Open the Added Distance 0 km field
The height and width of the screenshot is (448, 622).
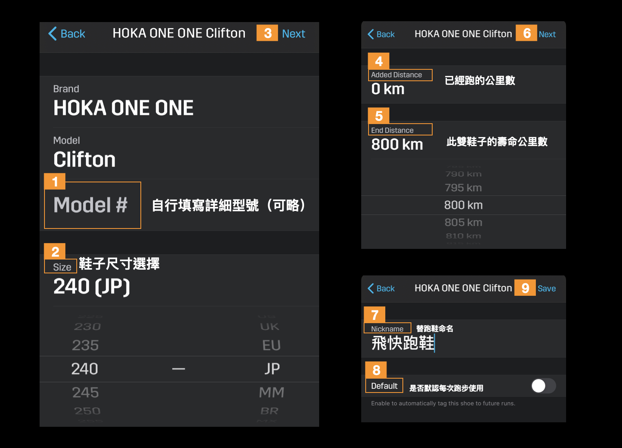pyautogui.click(x=463, y=84)
